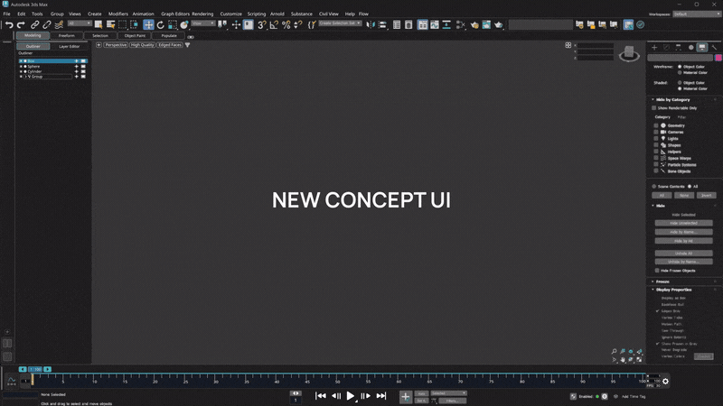Image resolution: width=723 pixels, height=406 pixels.
Task: Open the Scripting menu
Action: pyautogui.click(x=257, y=14)
